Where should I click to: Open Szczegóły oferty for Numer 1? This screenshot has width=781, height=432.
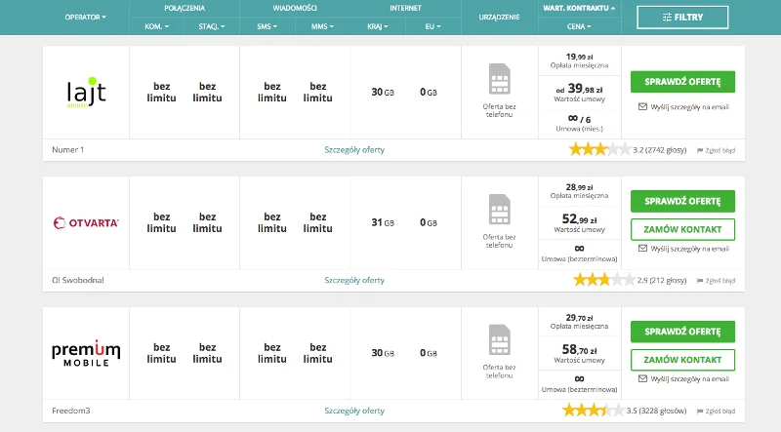click(x=354, y=150)
